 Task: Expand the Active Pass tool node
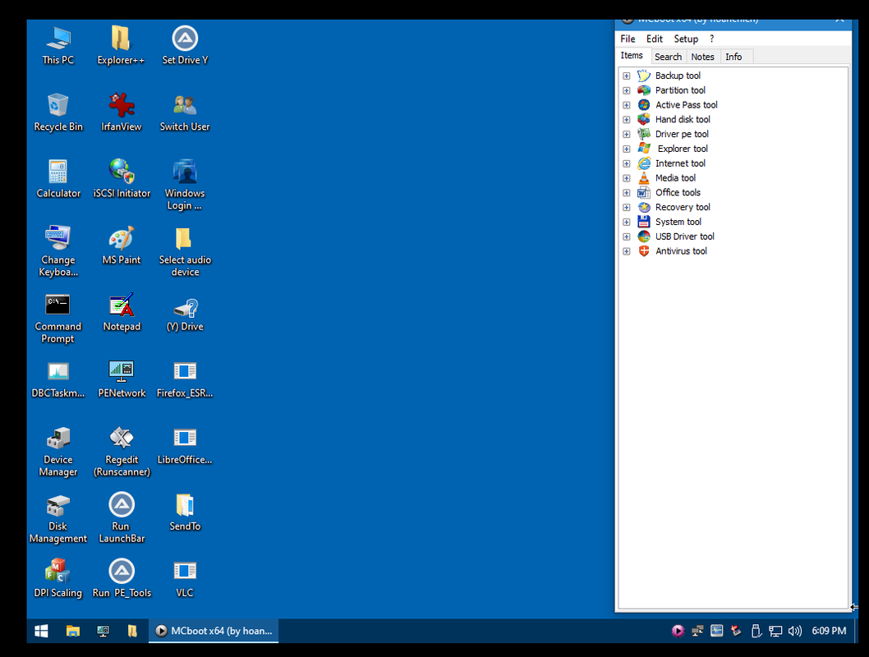[x=626, y=105]
